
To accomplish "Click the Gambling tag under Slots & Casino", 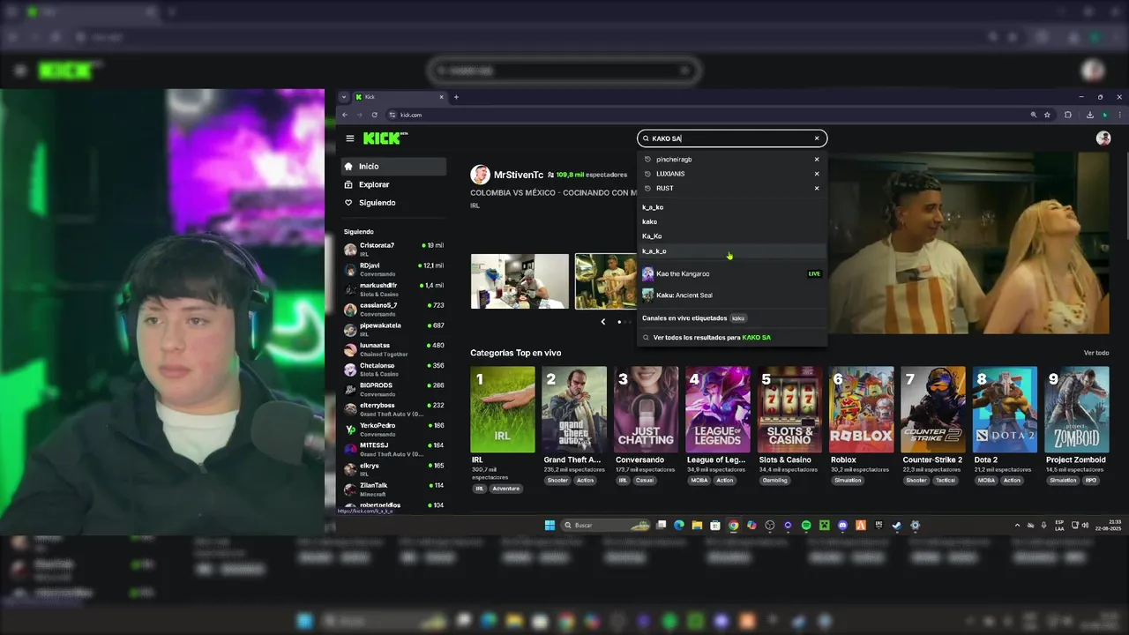I will [x=775, y=481].
